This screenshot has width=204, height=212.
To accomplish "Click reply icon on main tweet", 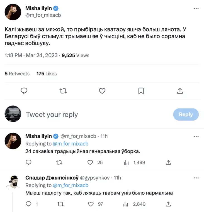I will tap(24, 91).
